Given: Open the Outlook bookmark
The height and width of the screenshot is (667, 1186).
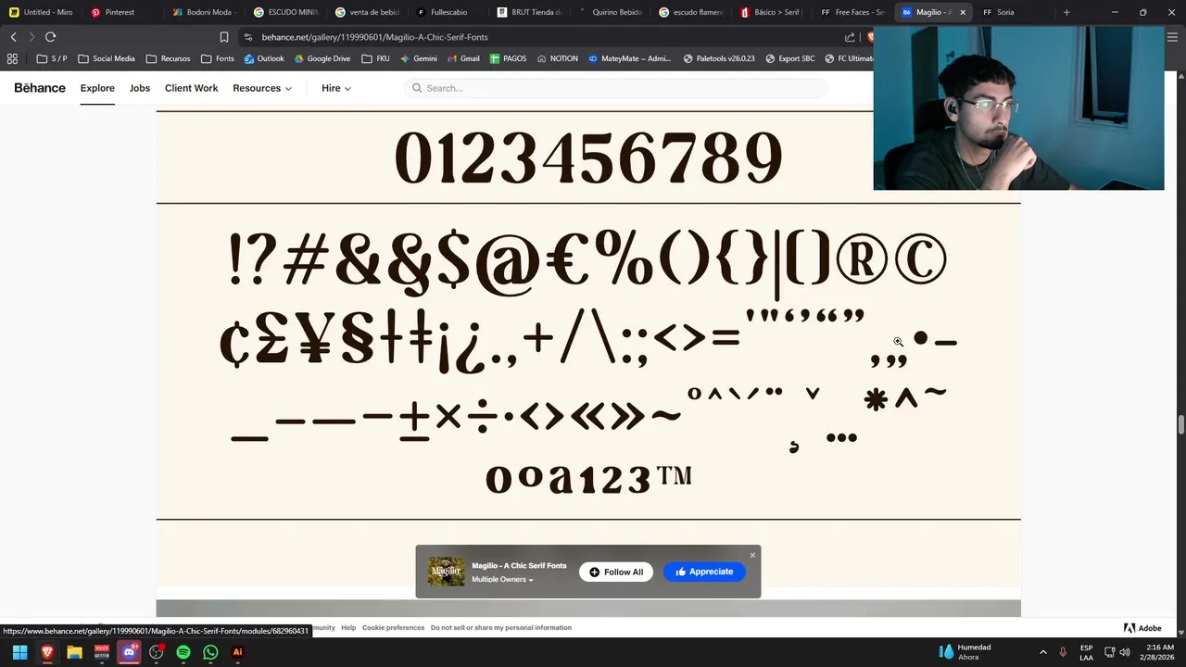Looking at the screenshot, I should 264,58.
